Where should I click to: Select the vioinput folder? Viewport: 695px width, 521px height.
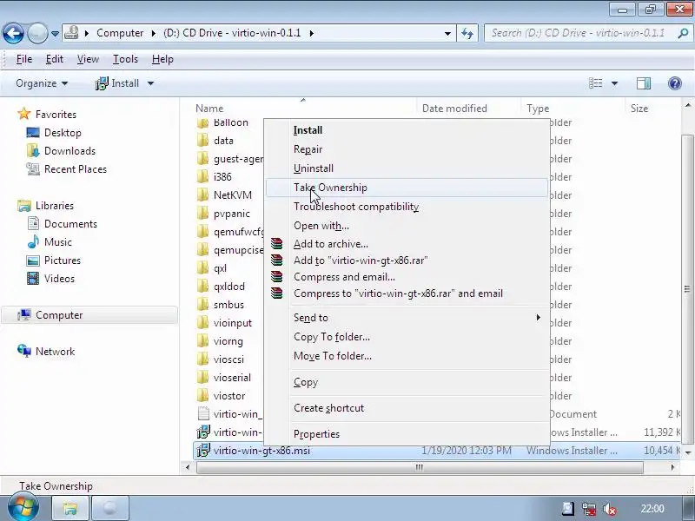click(x=232, y=323)
